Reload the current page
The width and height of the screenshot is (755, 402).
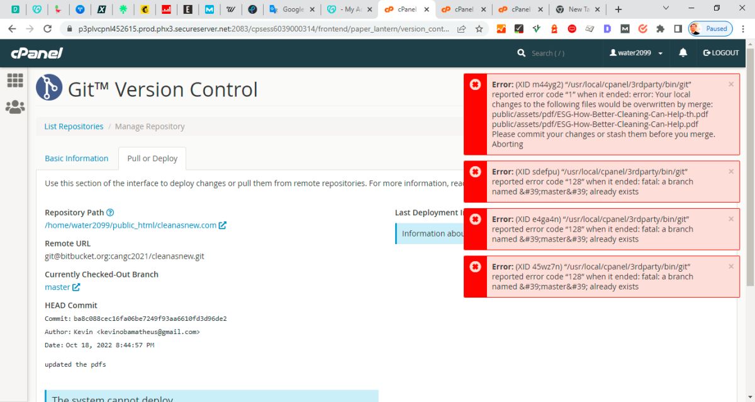48,29
